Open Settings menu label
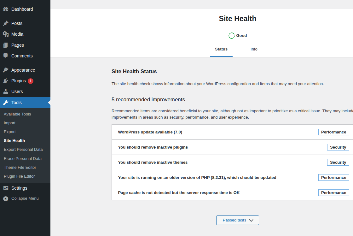Viewport: 353px width, 236px height. pyautogui.click(x=19, y=188)
